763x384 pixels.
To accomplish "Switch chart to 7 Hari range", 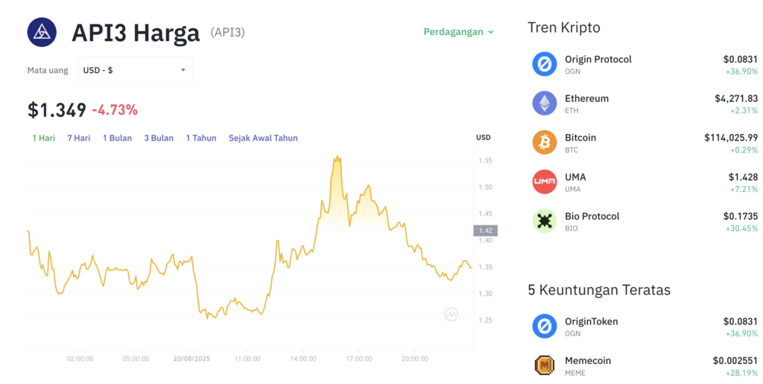I will (78, 138).
